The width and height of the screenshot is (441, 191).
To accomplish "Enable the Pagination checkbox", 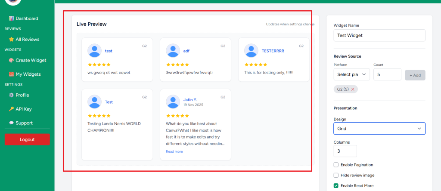I will 336,165.
